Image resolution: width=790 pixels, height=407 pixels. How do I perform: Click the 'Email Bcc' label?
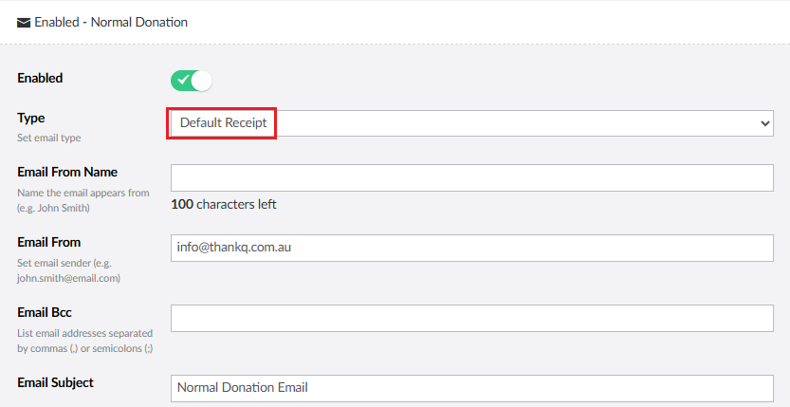click(x=45, y=312)
